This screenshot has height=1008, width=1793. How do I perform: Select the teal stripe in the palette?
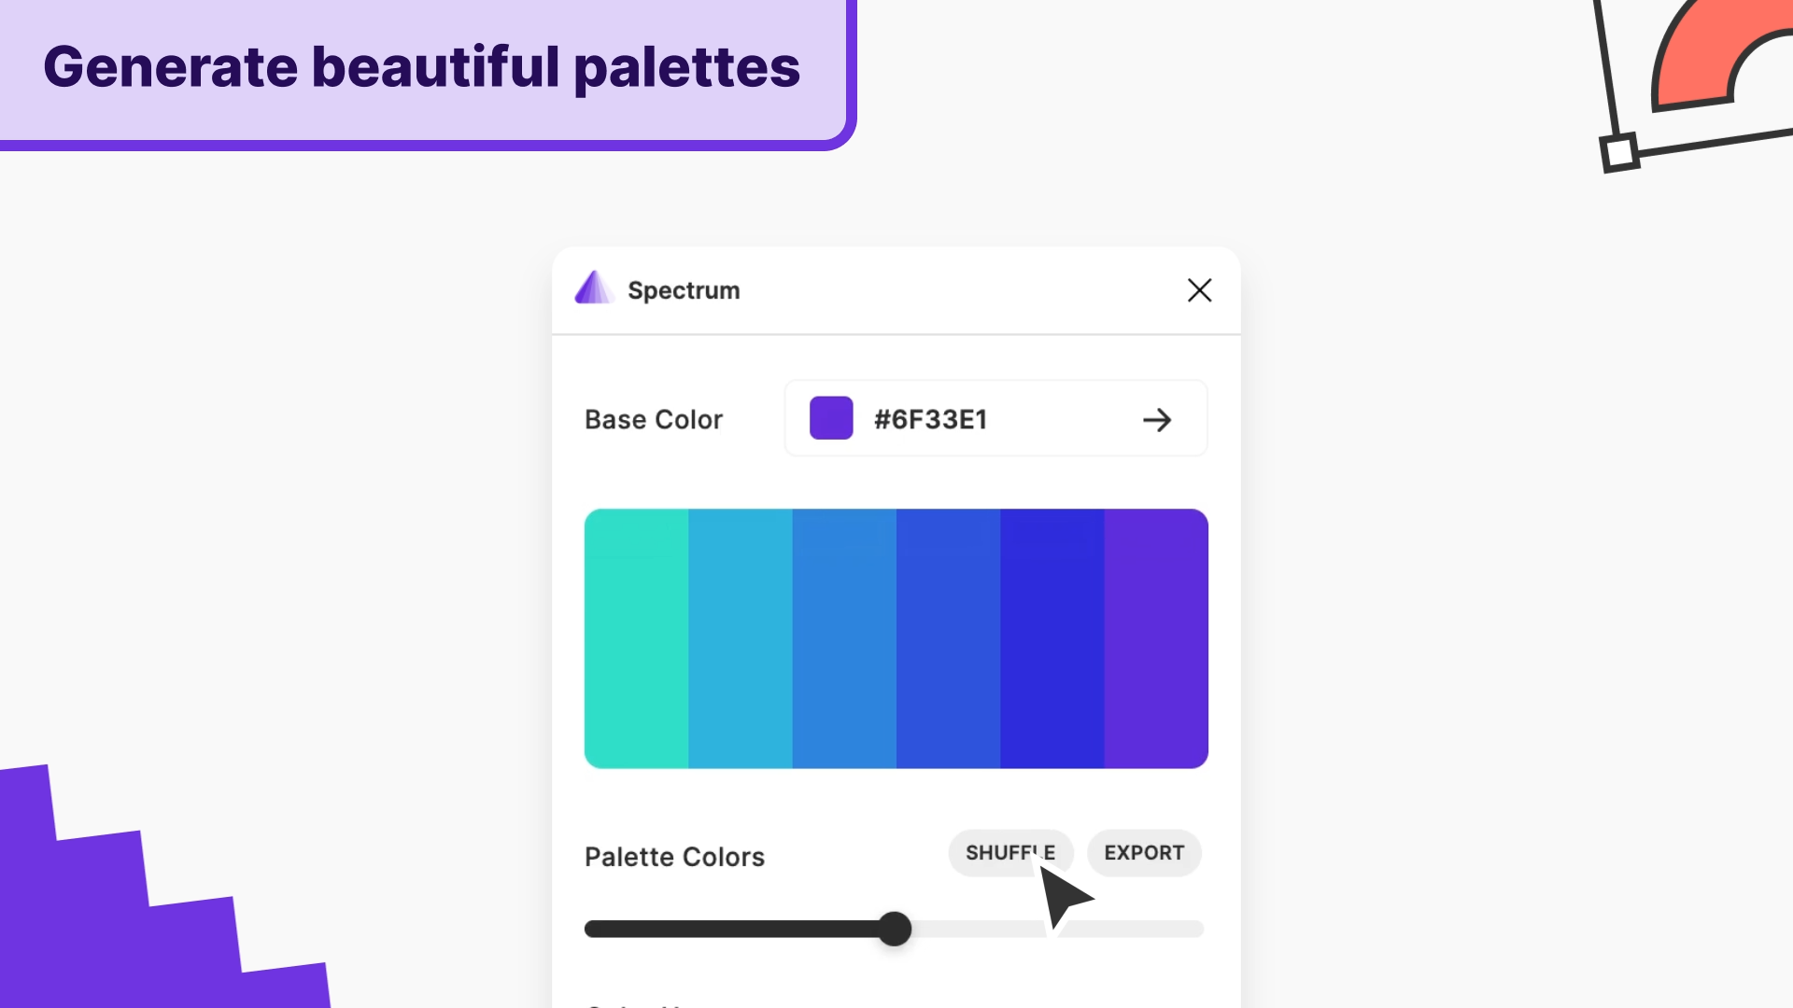pyautogui.click(x=637, y=638)
